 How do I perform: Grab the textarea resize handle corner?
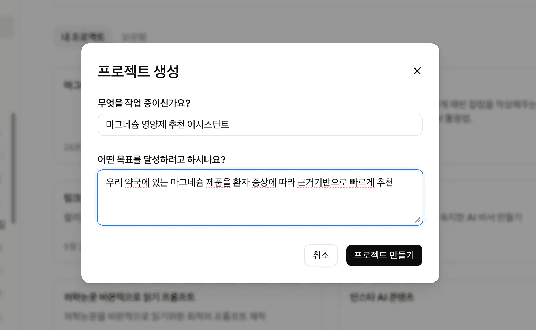pos(418,220)
